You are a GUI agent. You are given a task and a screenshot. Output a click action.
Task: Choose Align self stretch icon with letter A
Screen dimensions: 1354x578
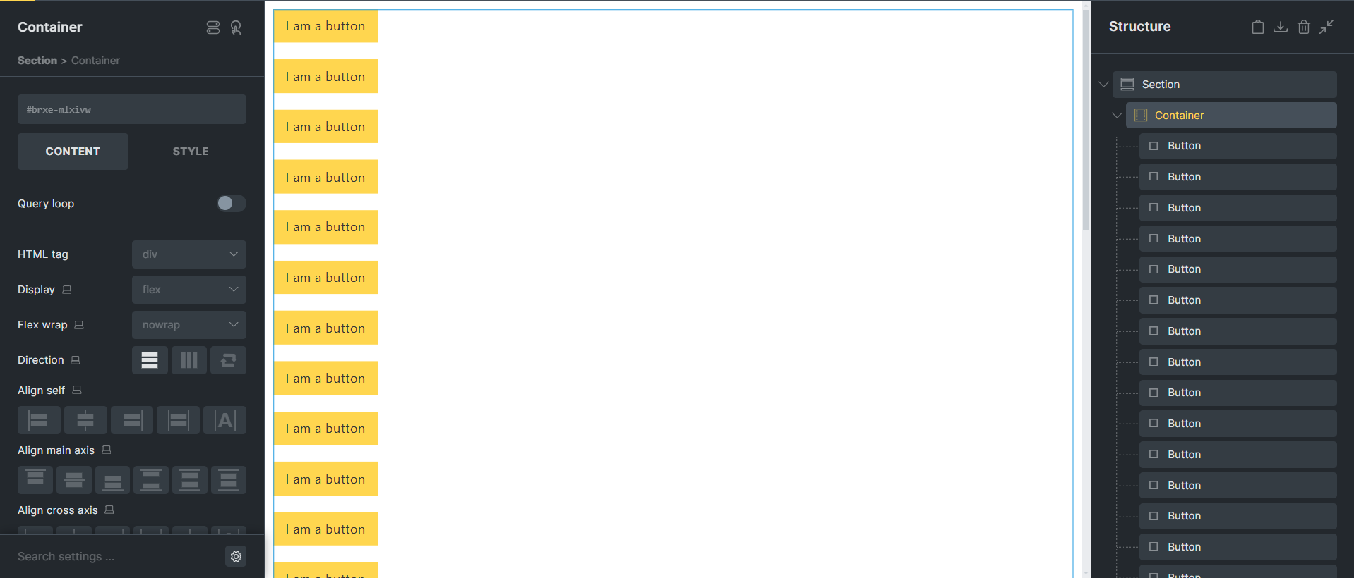(x=224, y=420)
